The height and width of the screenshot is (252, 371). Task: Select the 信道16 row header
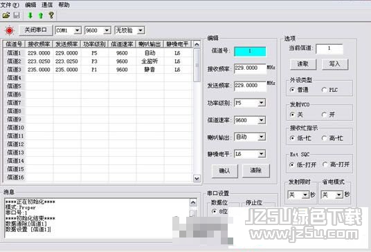[15, 177]
